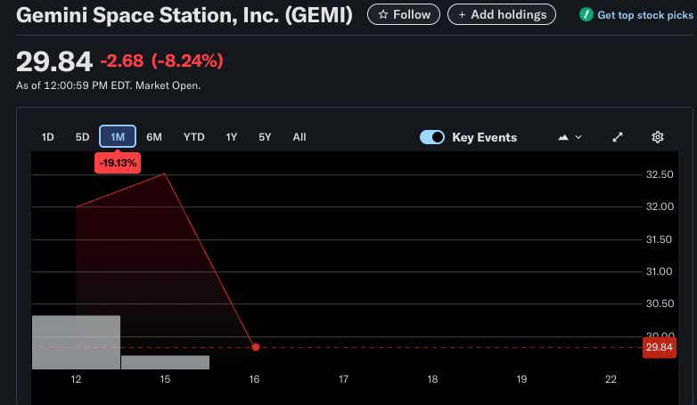The height and width of the screenshot is (405, 697).
Task: Select the 5D time range
Action: click(82, 137)
